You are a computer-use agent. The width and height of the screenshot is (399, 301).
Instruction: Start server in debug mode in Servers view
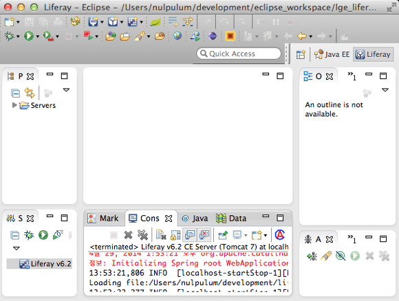29,235
